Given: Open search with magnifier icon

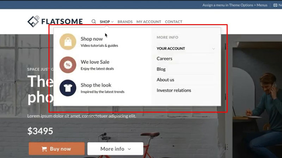Looking at the screenshot, I should click(x=93, y=21).
